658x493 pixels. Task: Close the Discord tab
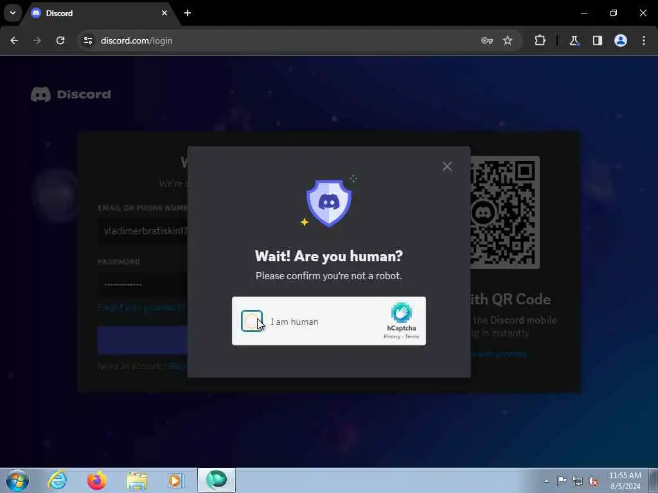(164, 13)
